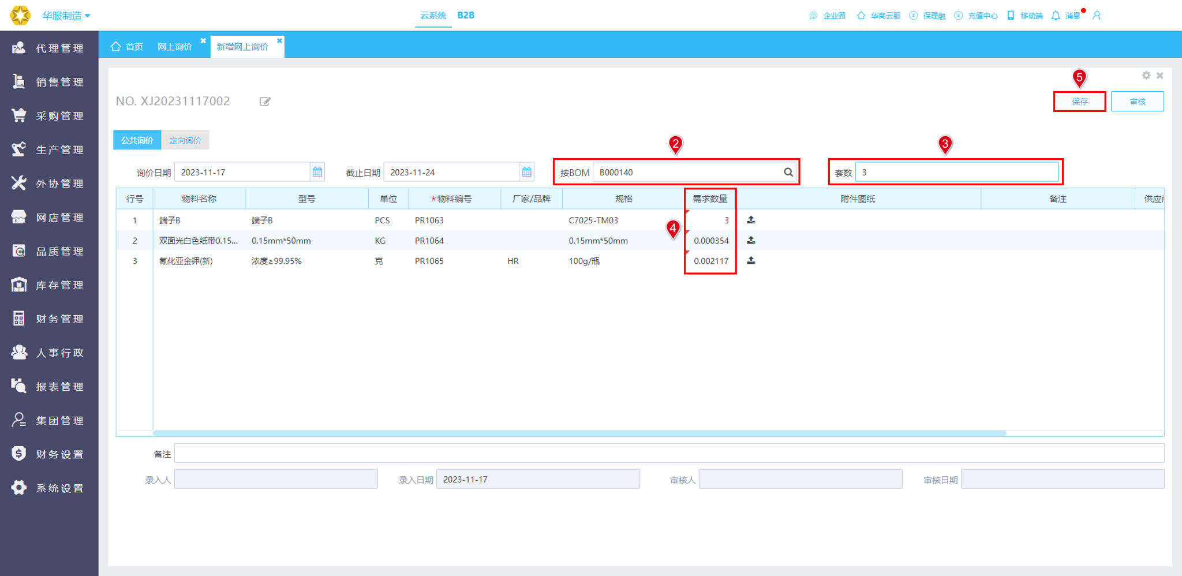This screenshot has width=1182, height=576.
Task: Expand the 华服制造 company dropdown
Action: point(66,16)
